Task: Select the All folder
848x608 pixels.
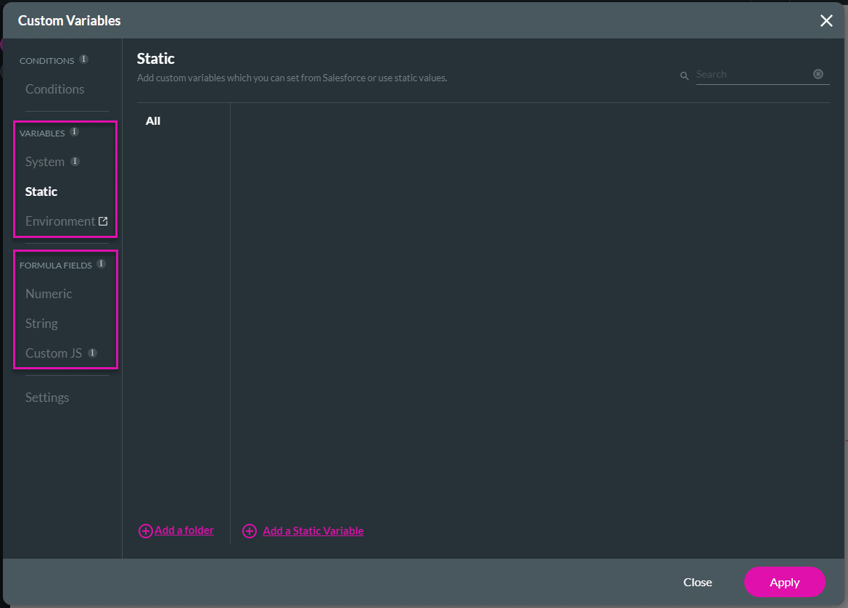Action: [x=152, y=120]
